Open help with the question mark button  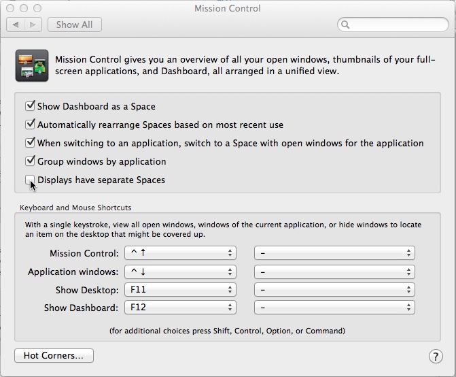tap(436, 356)
